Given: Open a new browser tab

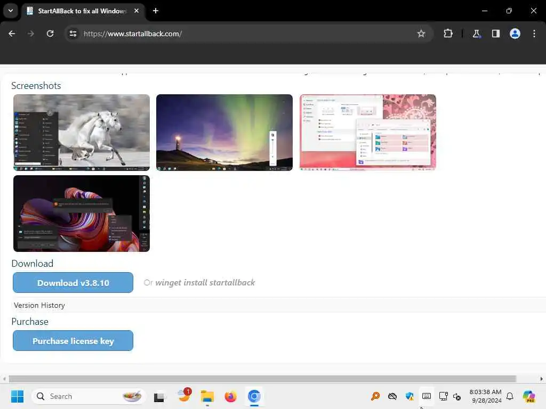Looking at the screenshot, I should (156, 11).
